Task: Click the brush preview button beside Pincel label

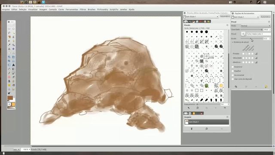Action: [x=243, y=34]
